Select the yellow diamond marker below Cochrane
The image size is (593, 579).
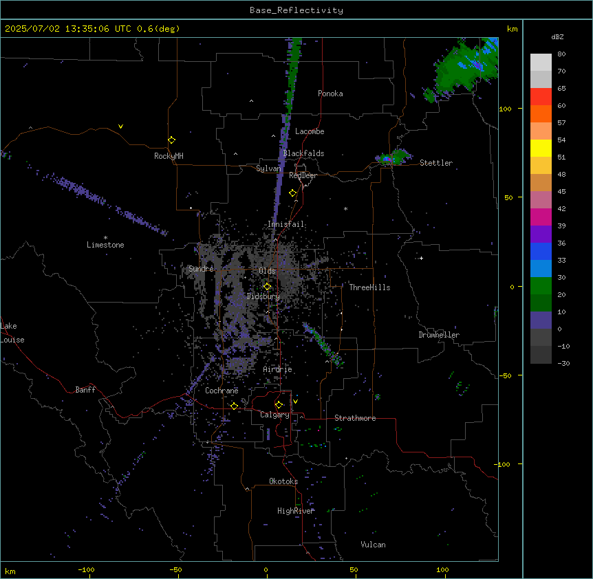click(234, 406)
